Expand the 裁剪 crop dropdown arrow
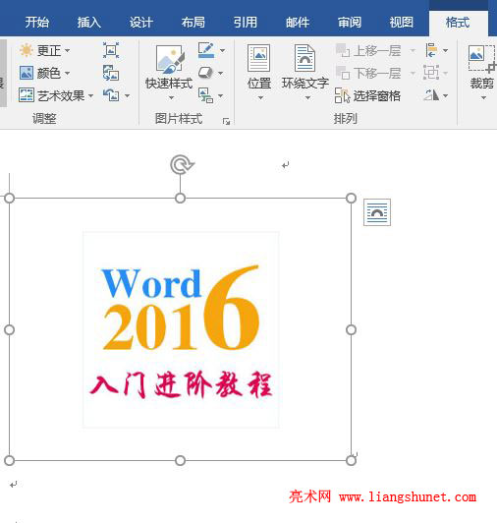Screen dimensions: 497x523 [x=483, y=97]
